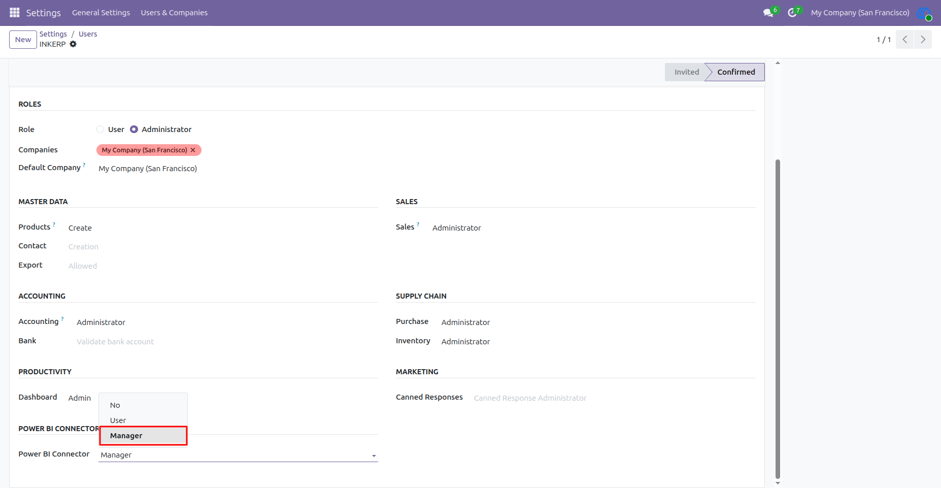Open the Export Allowed field
Screen dimensions: 941x488
223,266
